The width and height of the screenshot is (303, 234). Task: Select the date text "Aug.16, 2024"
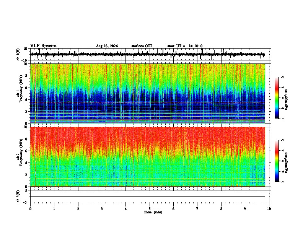(107, 46)
